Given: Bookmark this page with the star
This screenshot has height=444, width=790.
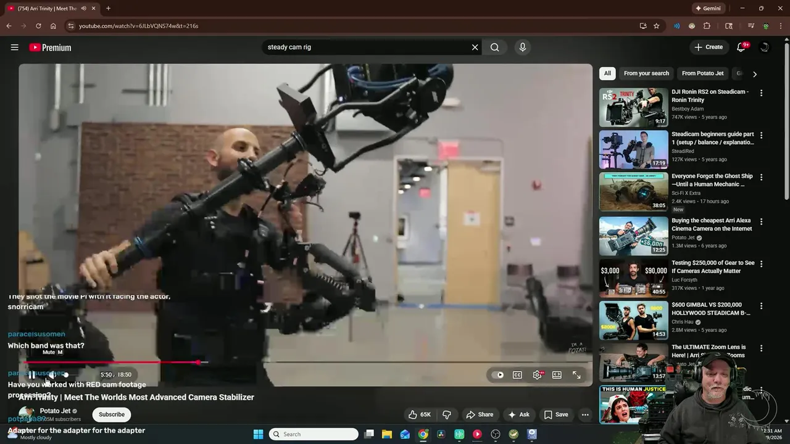Looking at the screenshot, I should click(656, 26).
